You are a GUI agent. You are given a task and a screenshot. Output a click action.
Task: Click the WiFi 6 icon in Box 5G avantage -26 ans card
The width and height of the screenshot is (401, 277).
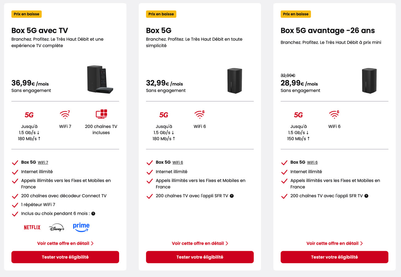[334, 114]
